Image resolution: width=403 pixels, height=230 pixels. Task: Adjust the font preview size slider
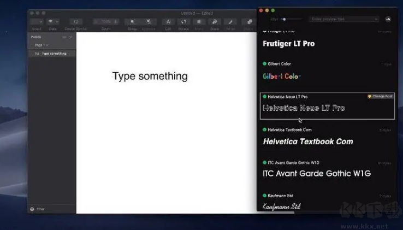point(285,19)
